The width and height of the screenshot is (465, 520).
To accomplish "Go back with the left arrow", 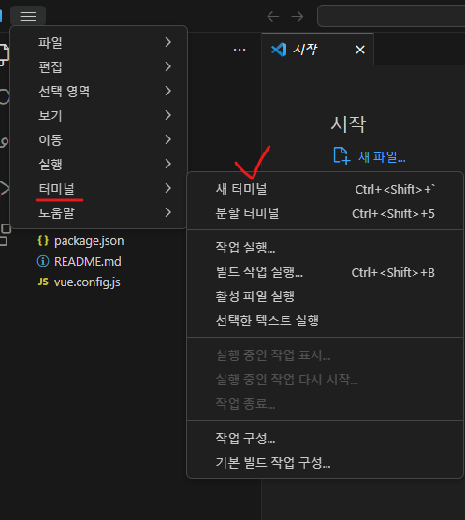I will [x=272, y=16].
